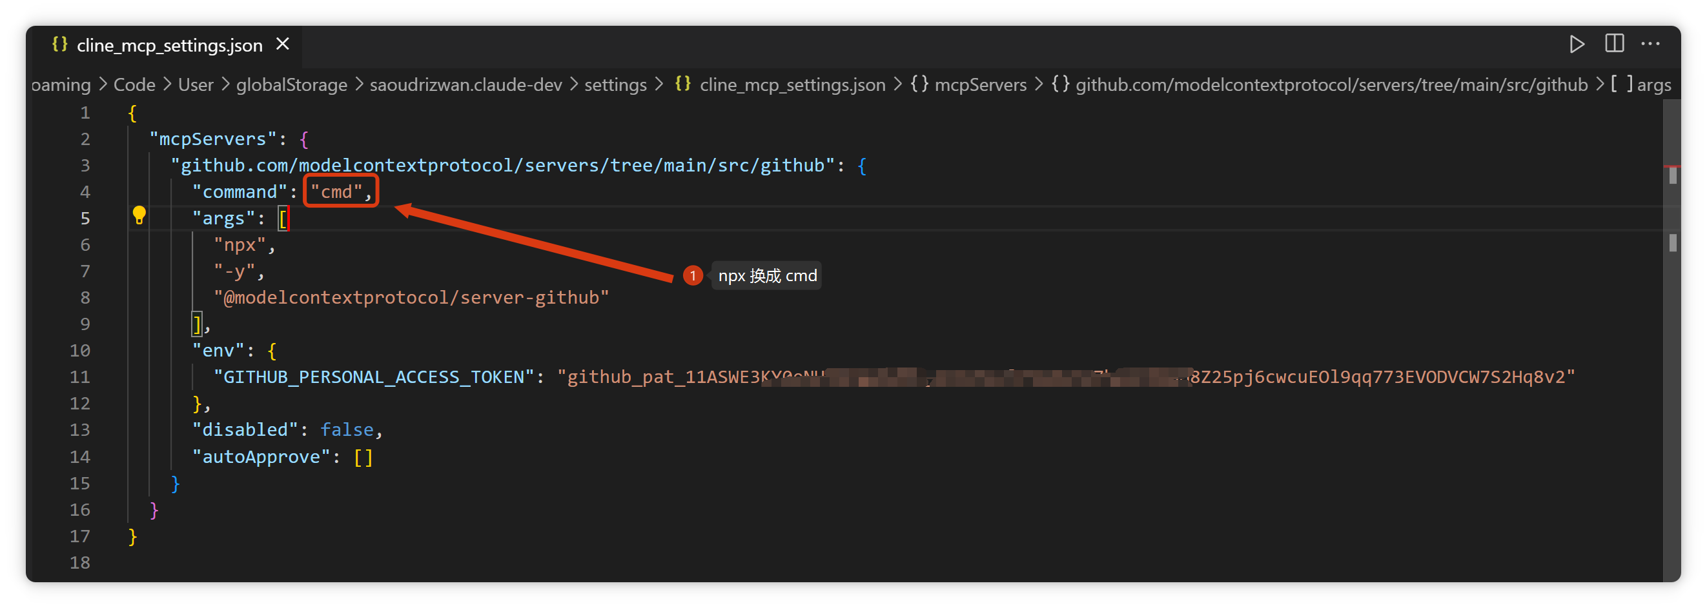Click the yellow lightbulb quick-fix icon
The width and height of the screenshot is (1707, 608).
(139, 216)
